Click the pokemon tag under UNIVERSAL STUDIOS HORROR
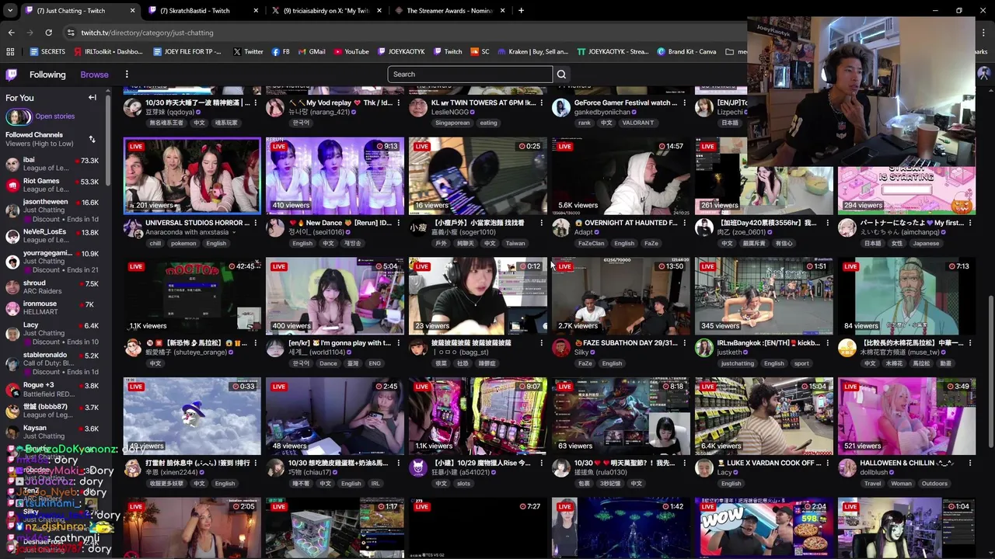The image size is (995, 559). [x=183, y=243]
